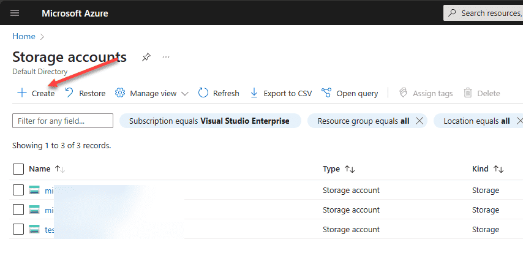The width and height of the screenshot is (523, 272).
Task: Click the Refresh circular arrow icon
Action: pyautogui.click(x=203, y=93)
